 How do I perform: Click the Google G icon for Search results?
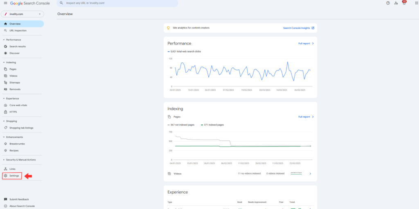click(6, 47)
